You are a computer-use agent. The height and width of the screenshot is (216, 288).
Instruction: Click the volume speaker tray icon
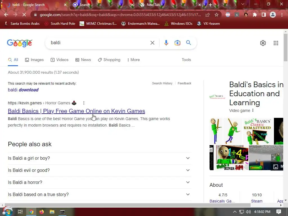(248, 212)
